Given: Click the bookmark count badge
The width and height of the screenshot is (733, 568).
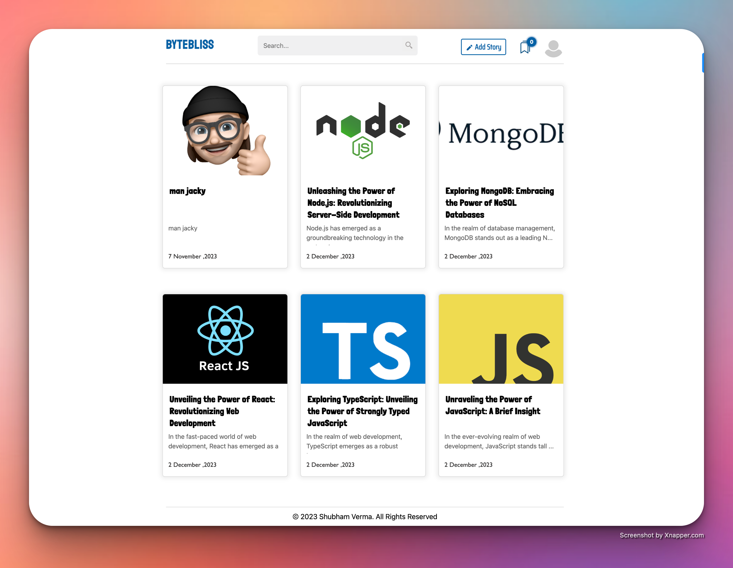Looking at the screenshot, I should tap(531, 42).
